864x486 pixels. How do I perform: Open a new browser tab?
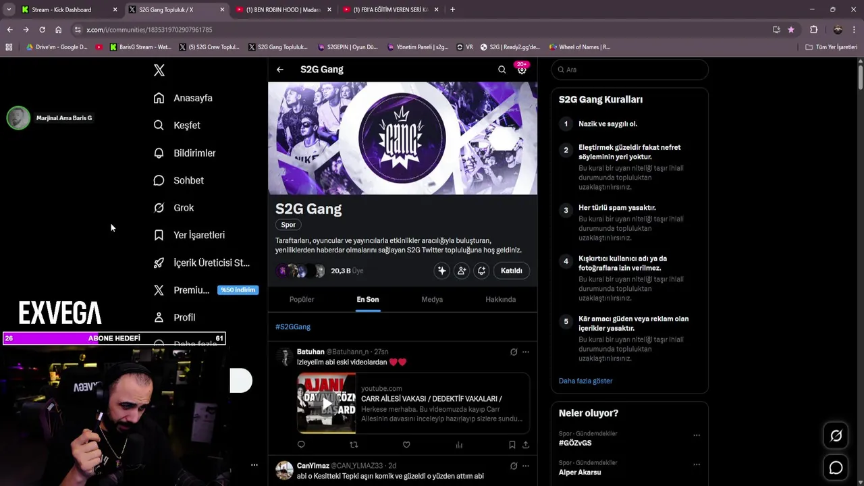click(x=452, y=9)
